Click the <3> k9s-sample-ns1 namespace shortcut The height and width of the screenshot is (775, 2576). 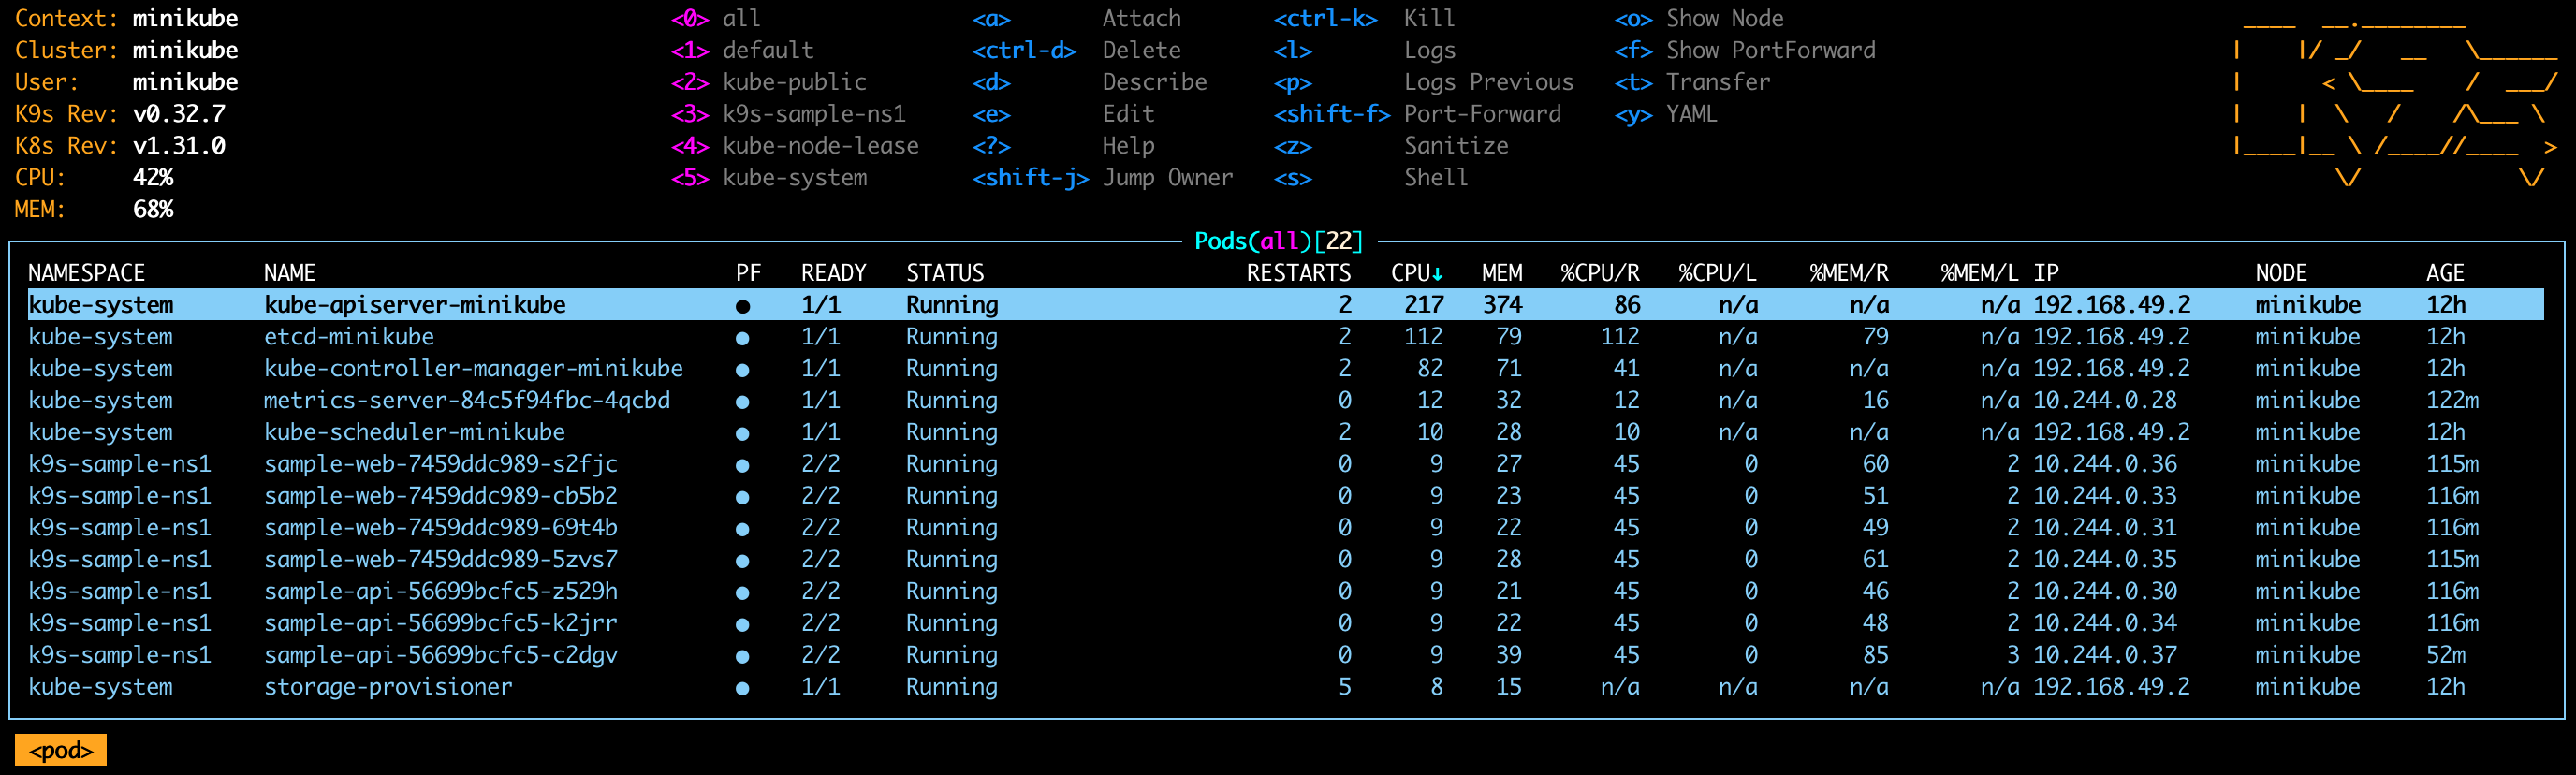[x=788, y=115]
